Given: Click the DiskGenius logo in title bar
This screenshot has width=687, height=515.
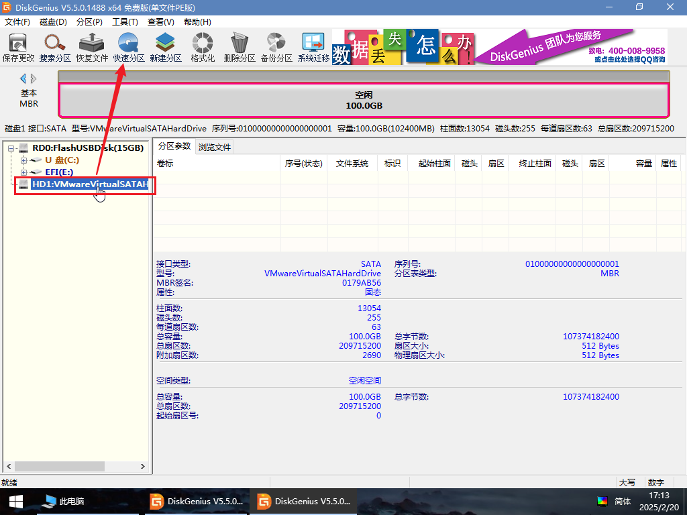Looking at the screenshot, I should pyautogui.click(x=7, y=7).
